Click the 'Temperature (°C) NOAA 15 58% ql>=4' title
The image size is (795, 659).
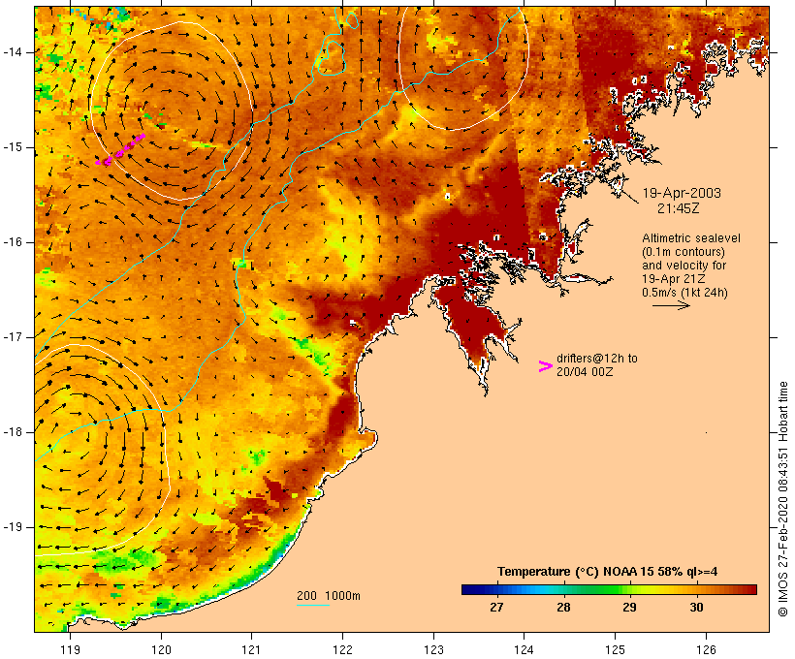[608, 572]
